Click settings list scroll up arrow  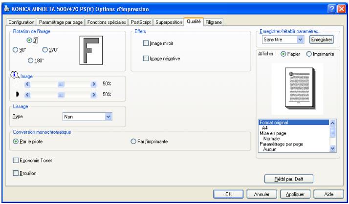click(332, 122)
